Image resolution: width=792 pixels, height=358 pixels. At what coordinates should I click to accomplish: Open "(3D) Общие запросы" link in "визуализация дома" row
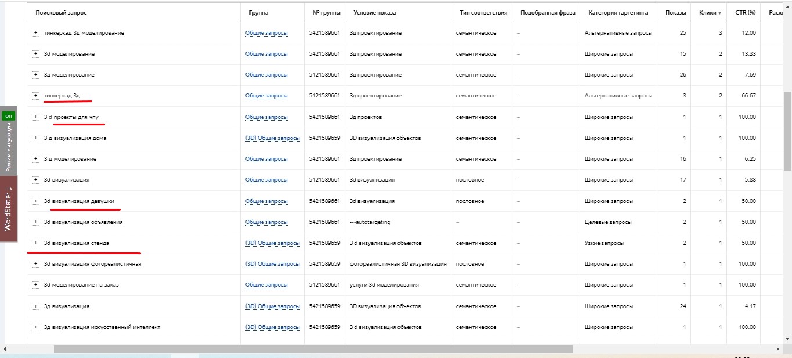(x=272, y=138)
